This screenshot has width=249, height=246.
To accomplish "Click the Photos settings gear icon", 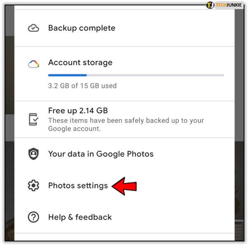I will click(33, 185).
